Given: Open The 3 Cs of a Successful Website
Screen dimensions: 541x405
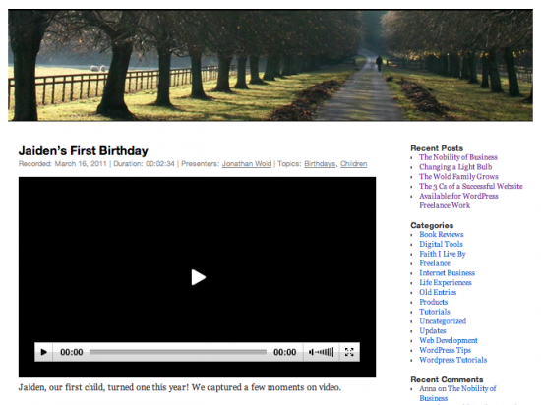Looking at the screenshot, I should (471, 186).
